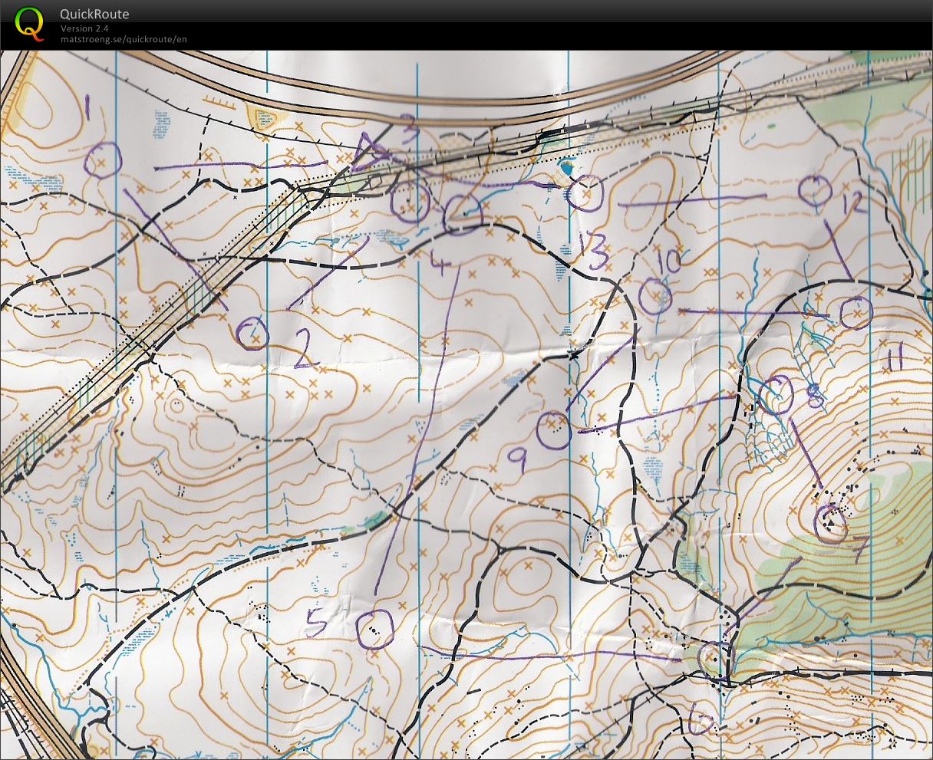
Task: Click the control 7 circle on hilltop
Action: (830, 523)
